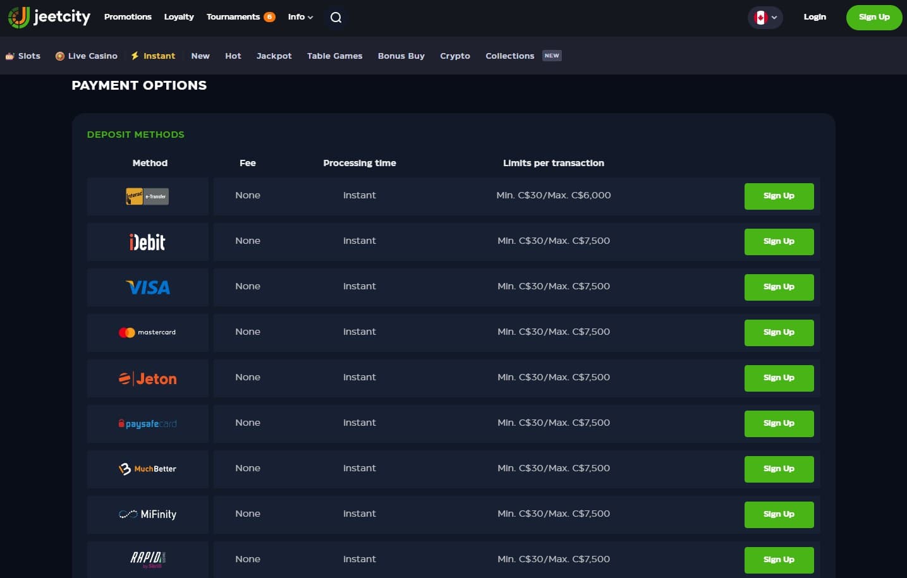Screen dimensions: 907x578
Task: Click 'Instant' in the VISA row
Action: pos(360,286)
